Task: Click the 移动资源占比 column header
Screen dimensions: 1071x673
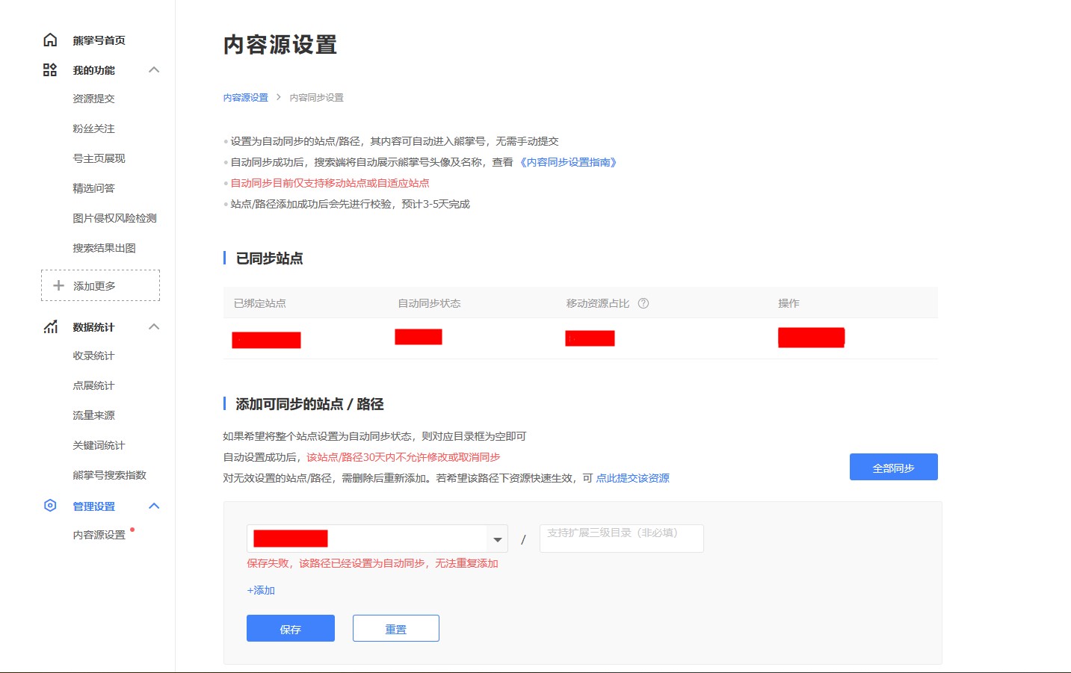Action: click(597, 303)
